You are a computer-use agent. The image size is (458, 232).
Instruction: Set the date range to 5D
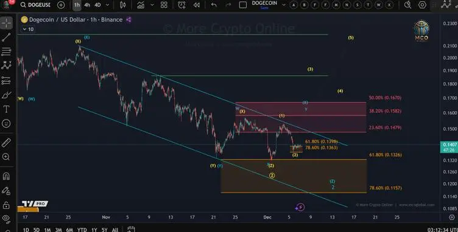[x=36, y=230]
